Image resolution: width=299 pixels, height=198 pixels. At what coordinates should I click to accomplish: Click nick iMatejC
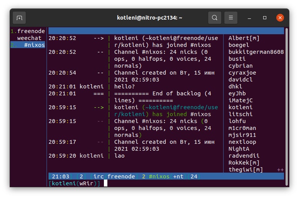point(241,100)
